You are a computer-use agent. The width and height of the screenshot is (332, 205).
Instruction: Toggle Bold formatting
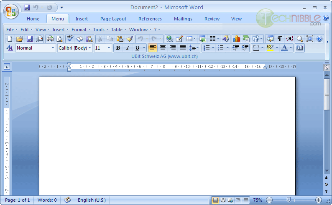(118, 48)
